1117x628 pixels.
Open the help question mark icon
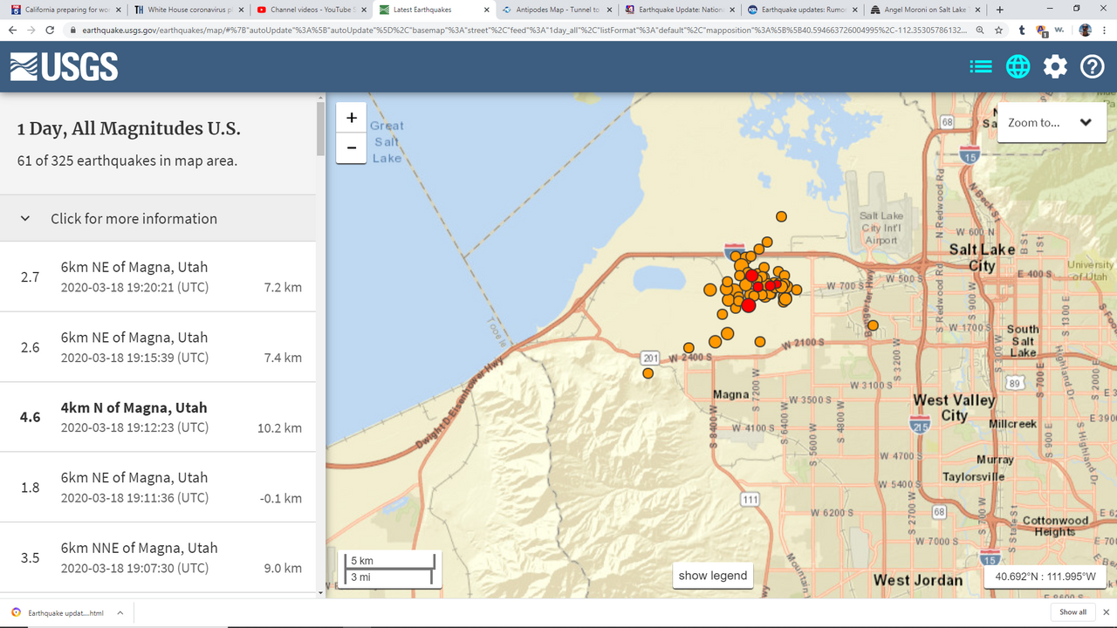1093,66
